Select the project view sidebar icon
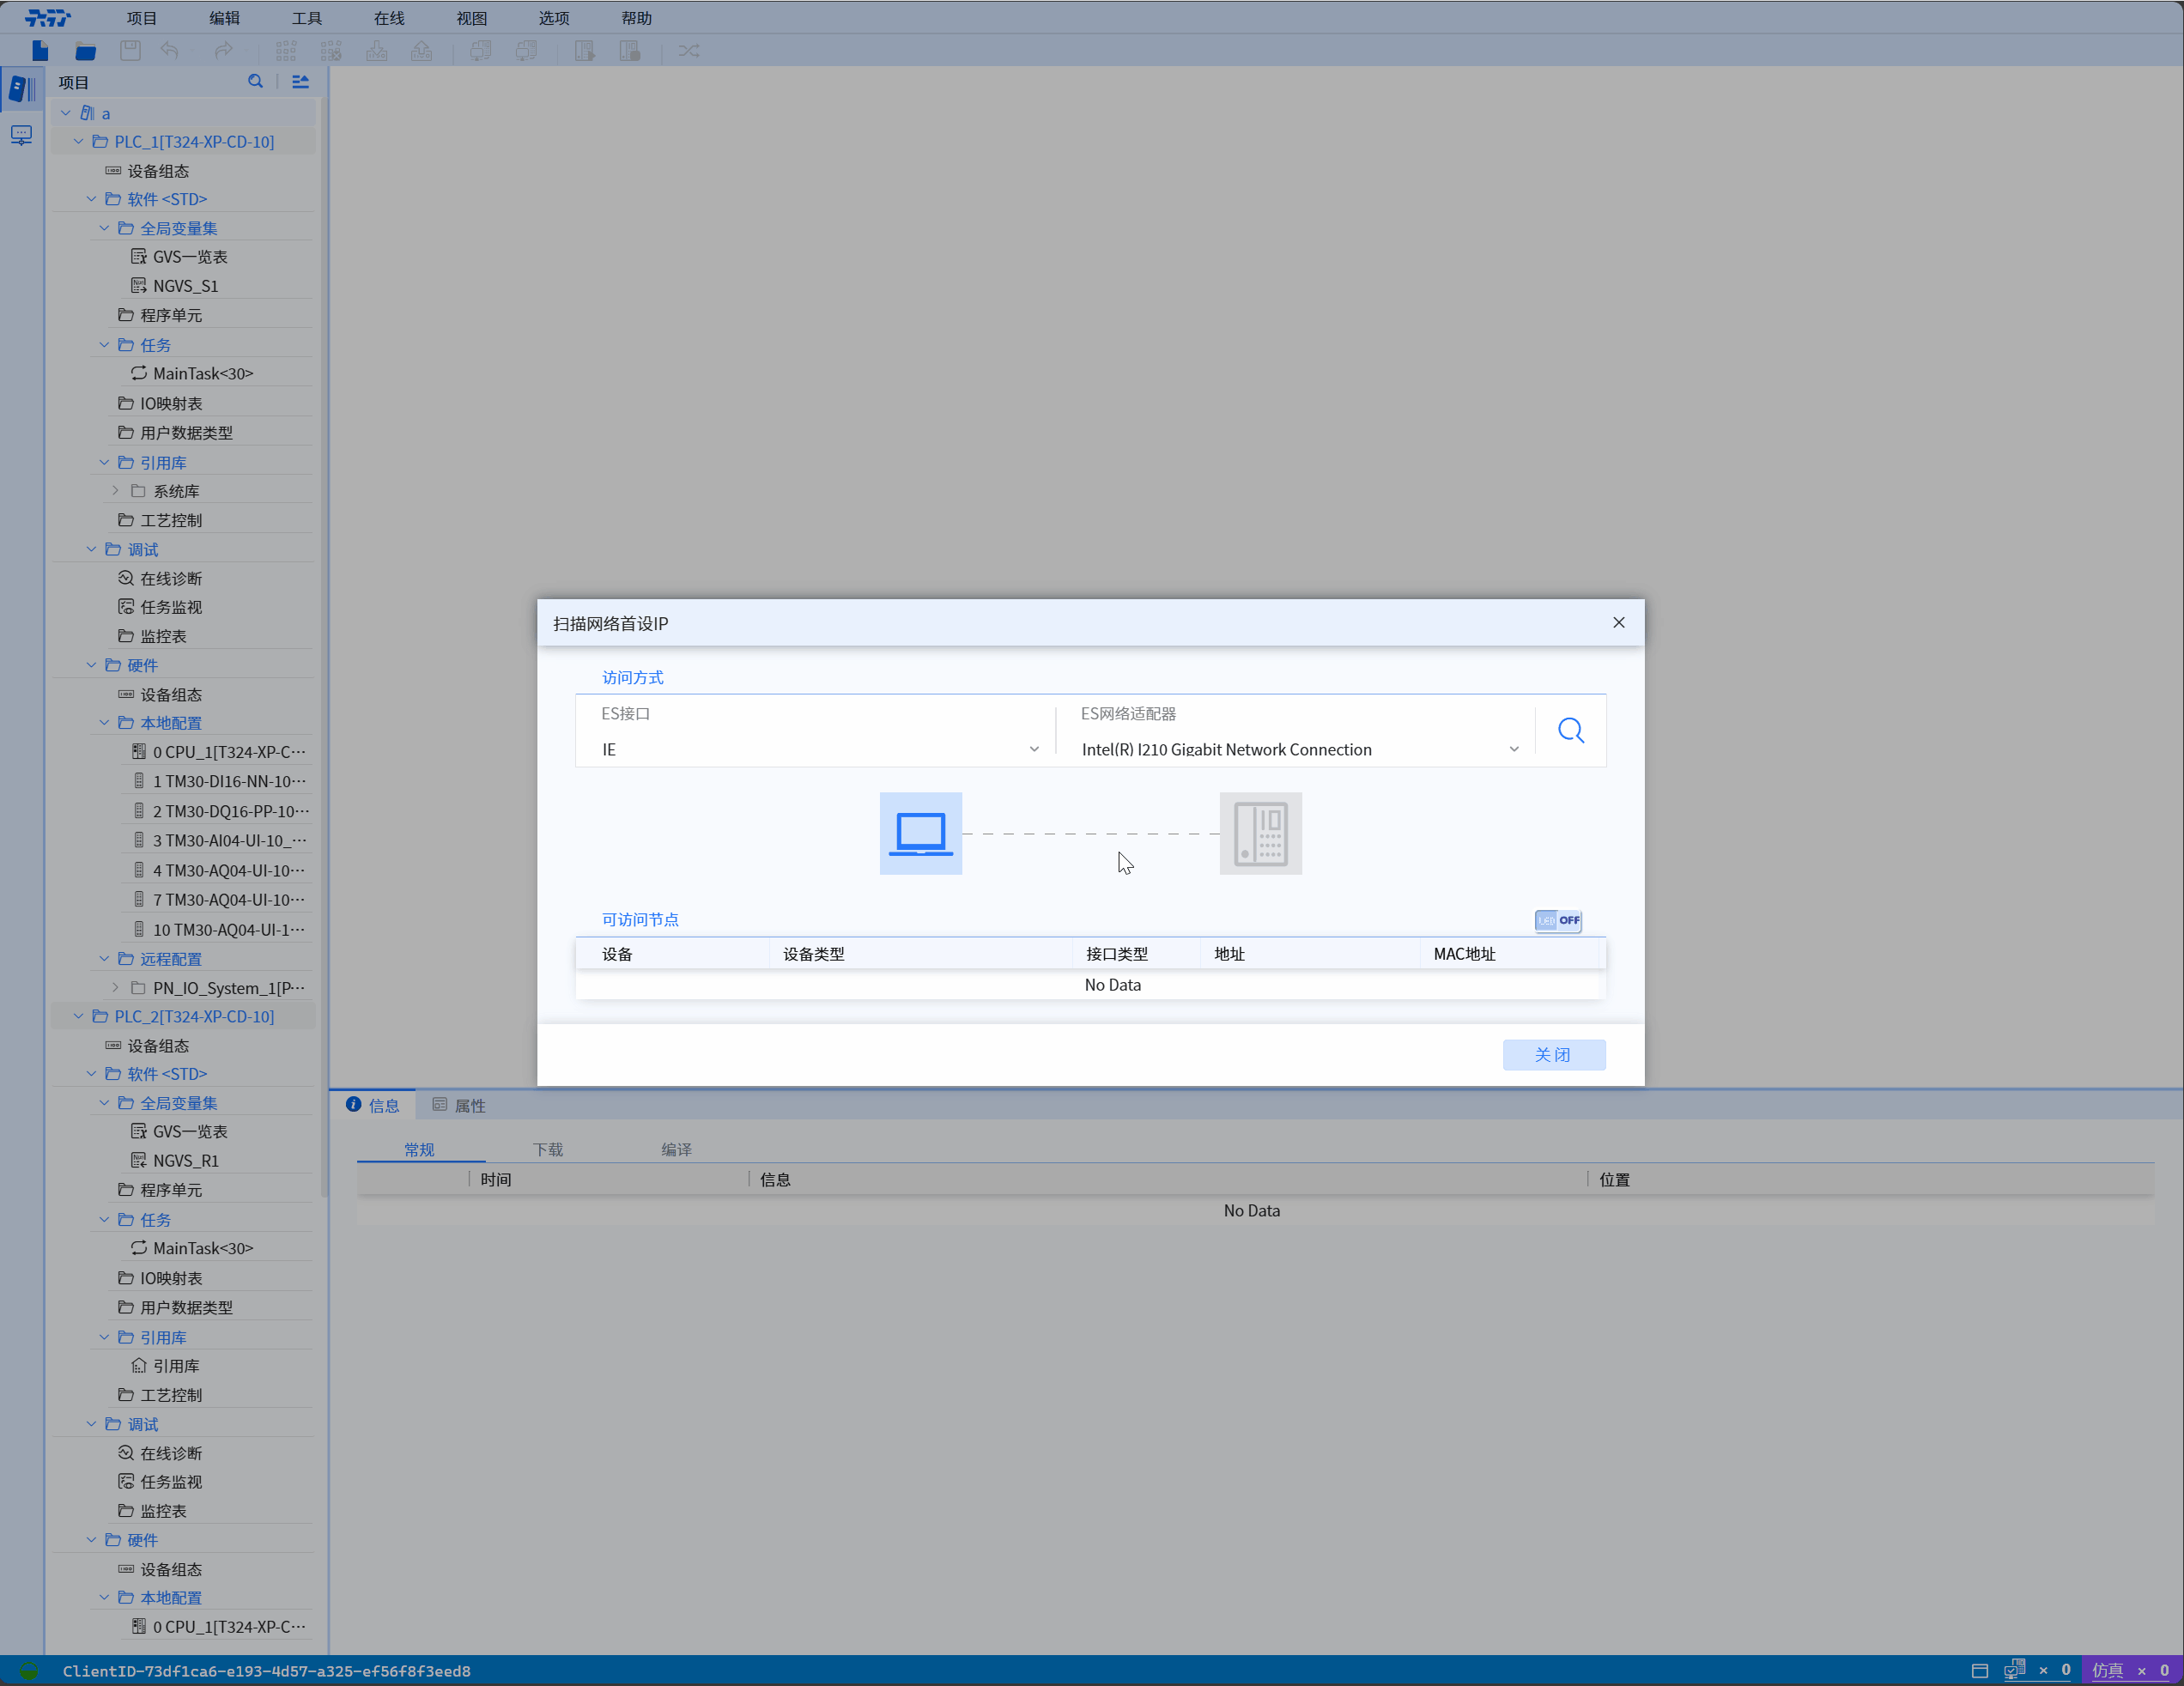 [x=21, y=88]
